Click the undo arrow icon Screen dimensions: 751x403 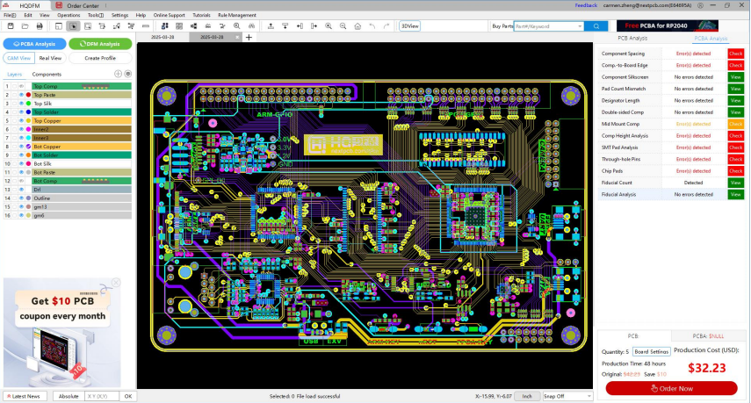coord(372,26)
